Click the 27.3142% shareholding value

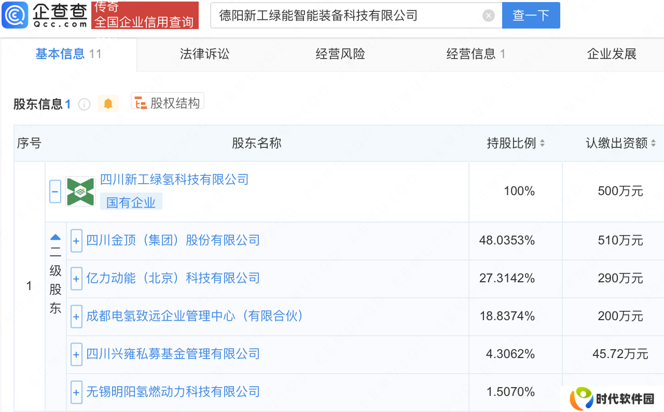(x=507, y=278)
